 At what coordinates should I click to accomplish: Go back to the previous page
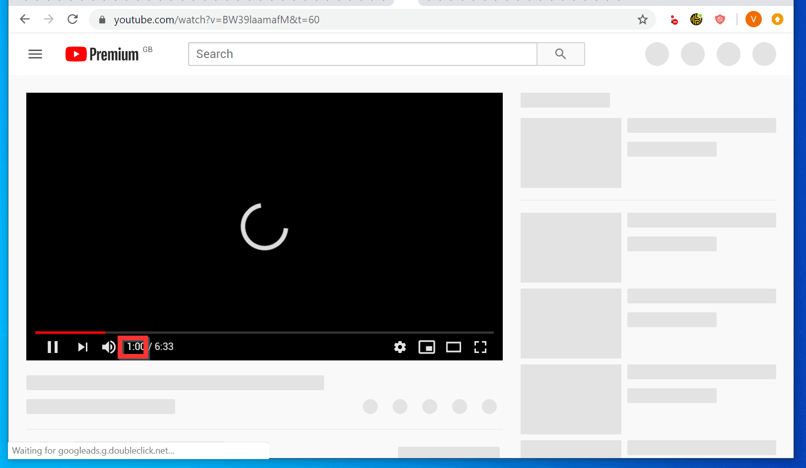[x=24, y=19]
